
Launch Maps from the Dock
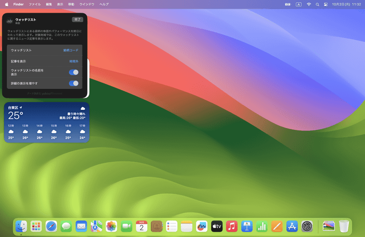click(96, 226)
